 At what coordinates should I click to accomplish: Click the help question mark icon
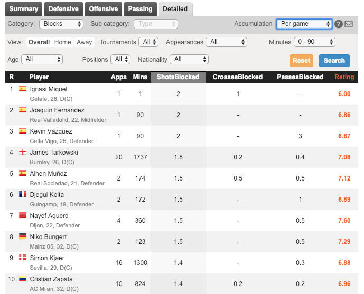[339, 24]
